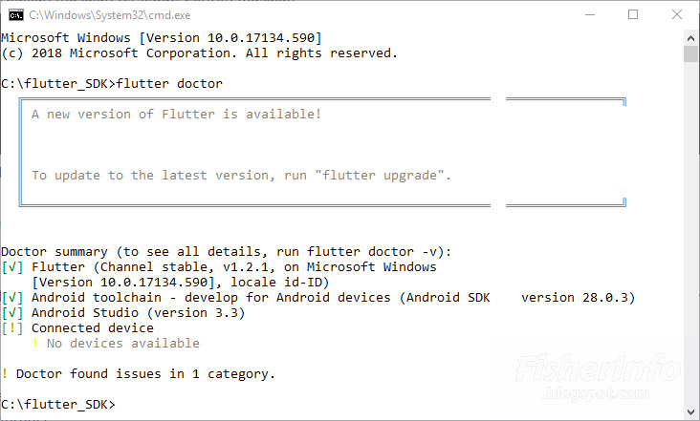Click the yellow exclamation before No devices available

click(x=35, y=343)
